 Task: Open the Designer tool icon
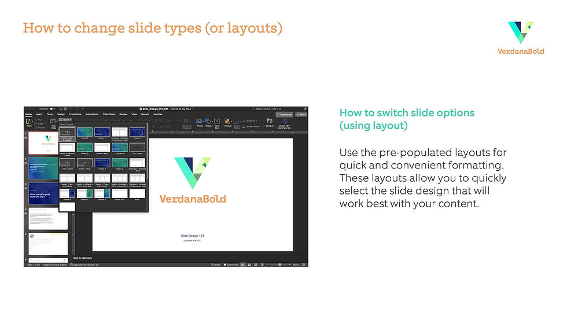pyautogui.click(x=270, y=121)
